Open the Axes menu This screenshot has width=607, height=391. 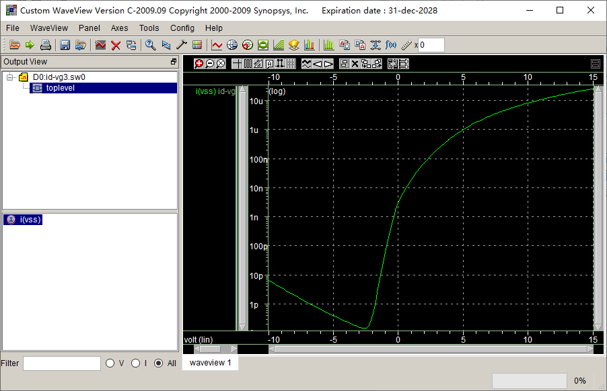click(x=119, y=28)
